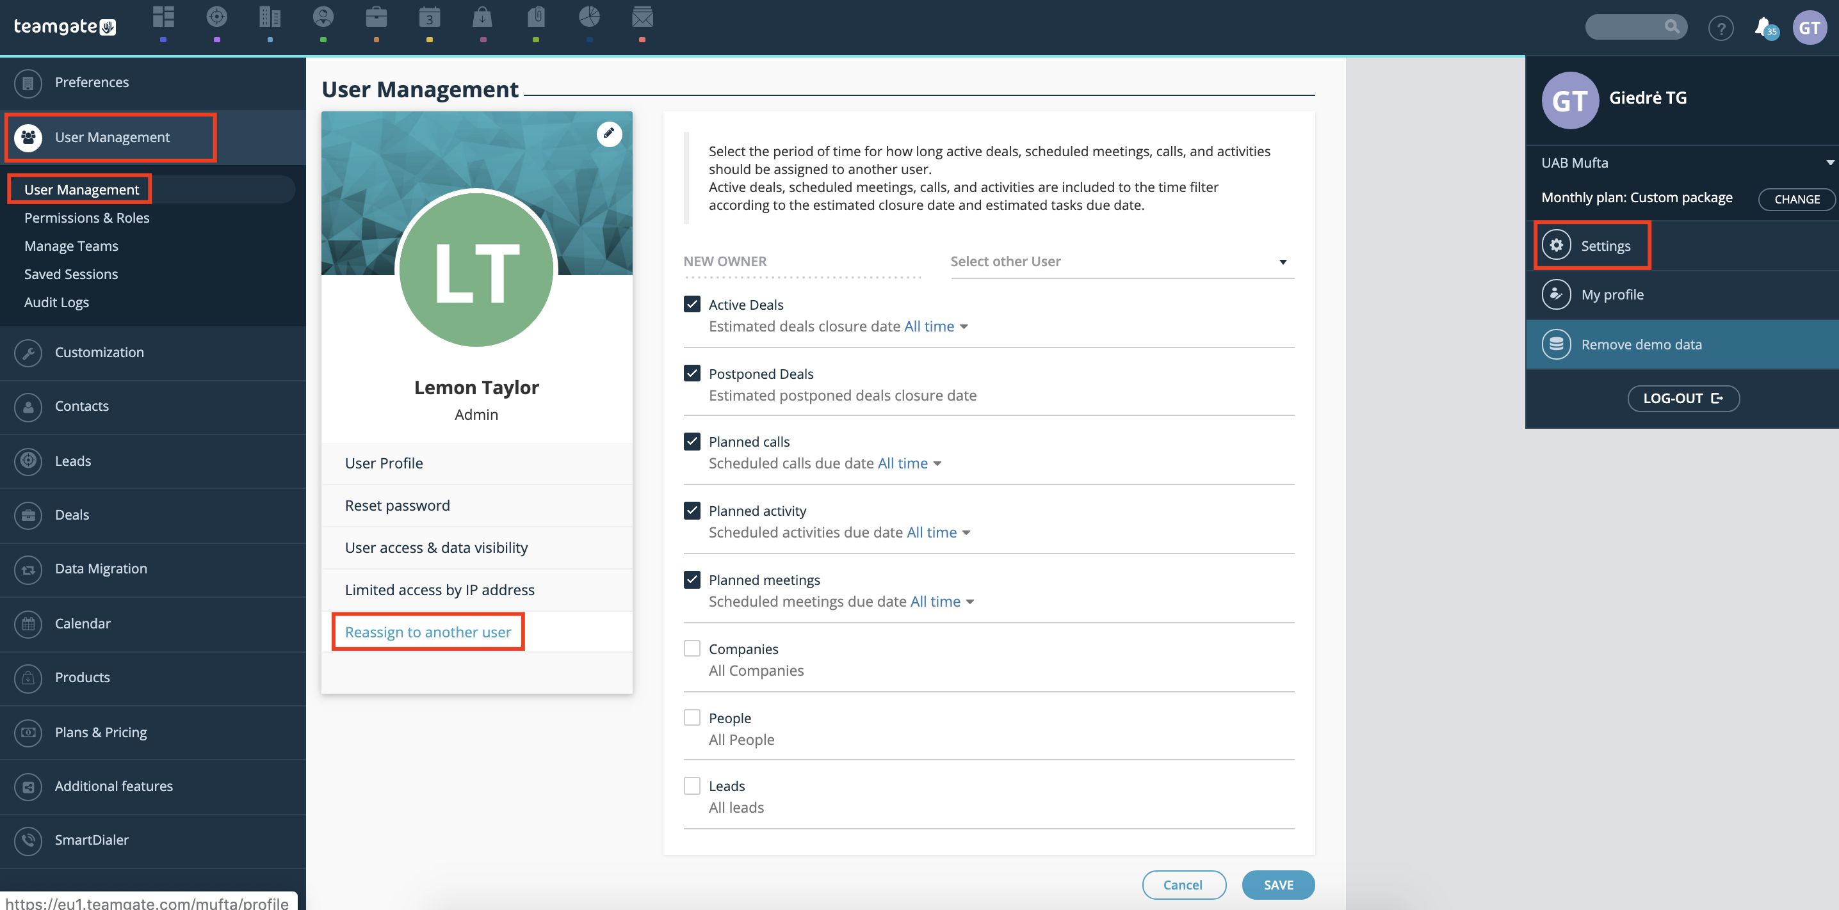Open Scheduled activities due date All time dropdown
Image resolution: width=1839 pixels, height=910 pixels.
(938, 532)
